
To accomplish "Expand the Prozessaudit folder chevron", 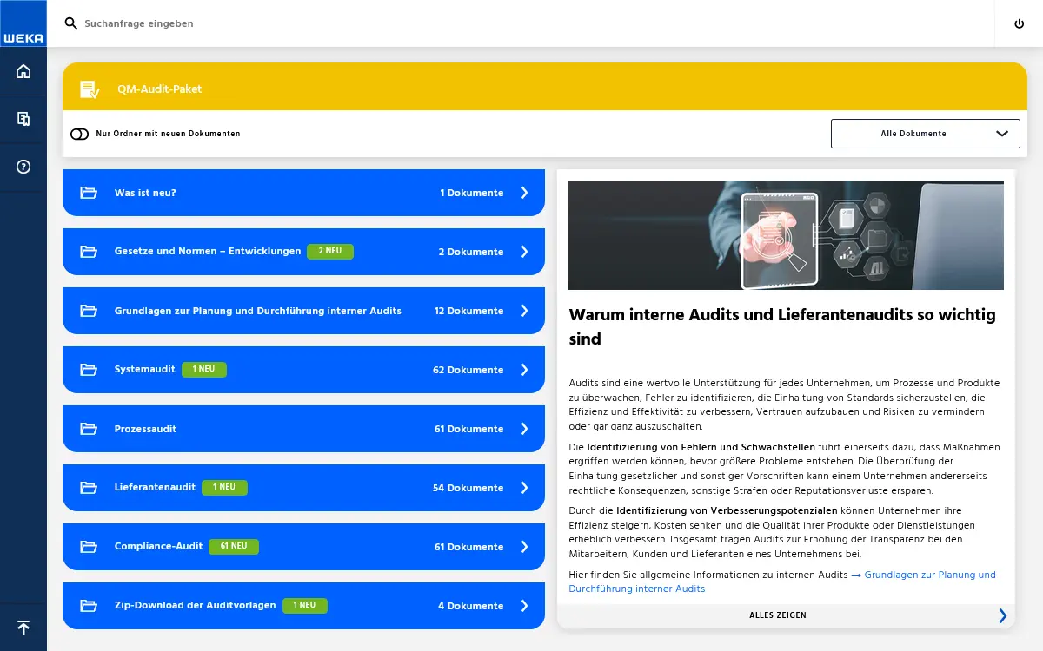I will pos(524,428).
